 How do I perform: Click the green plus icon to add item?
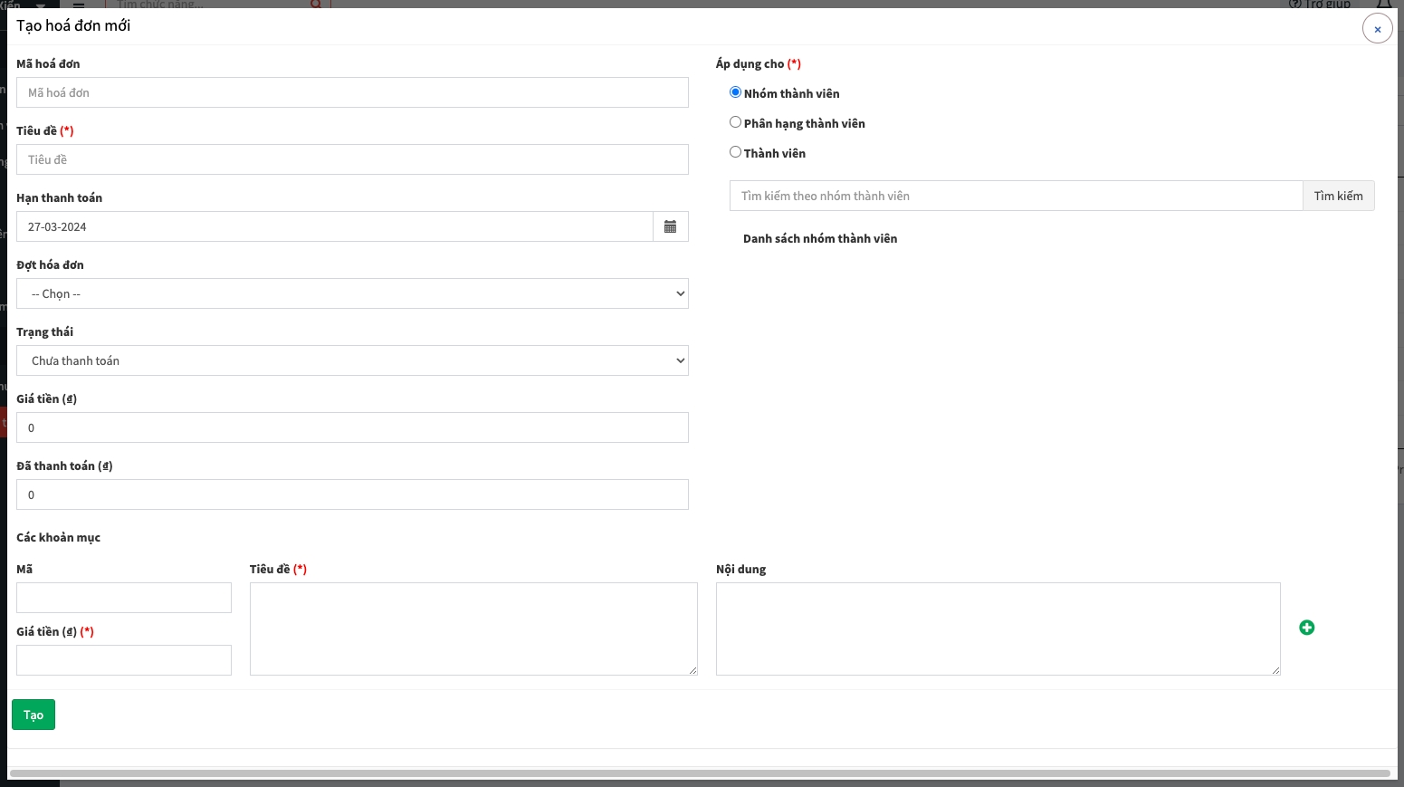pos(1306,628)
